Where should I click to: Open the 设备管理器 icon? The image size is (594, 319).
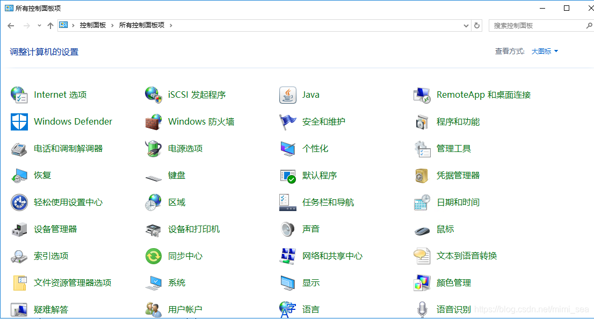[19, 229]
